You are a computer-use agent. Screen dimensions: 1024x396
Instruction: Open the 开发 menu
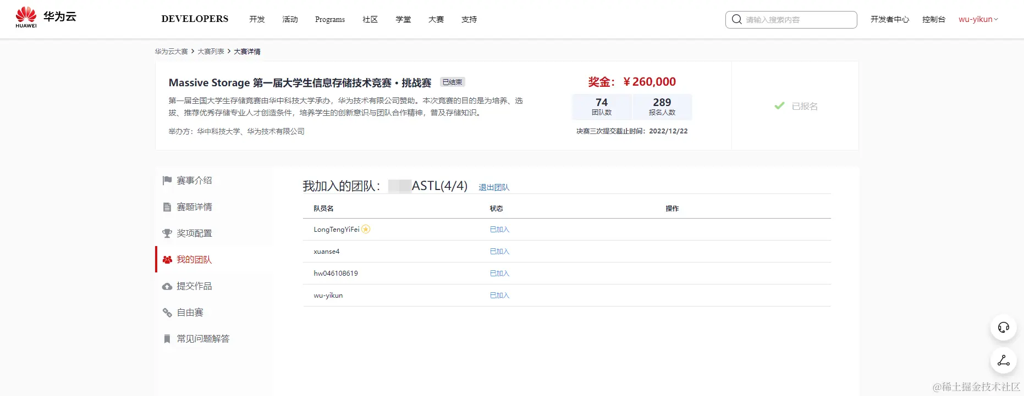click(257, 19)
